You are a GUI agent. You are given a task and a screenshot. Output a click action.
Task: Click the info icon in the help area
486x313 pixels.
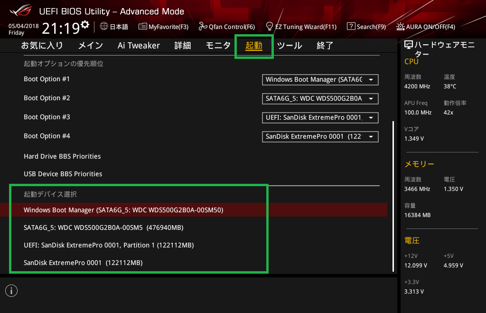[11, 291]
